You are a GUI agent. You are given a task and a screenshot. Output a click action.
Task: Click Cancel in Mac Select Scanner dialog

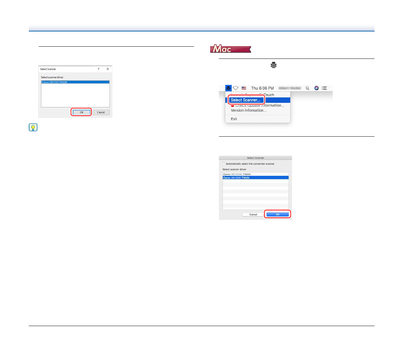[253, 214]
